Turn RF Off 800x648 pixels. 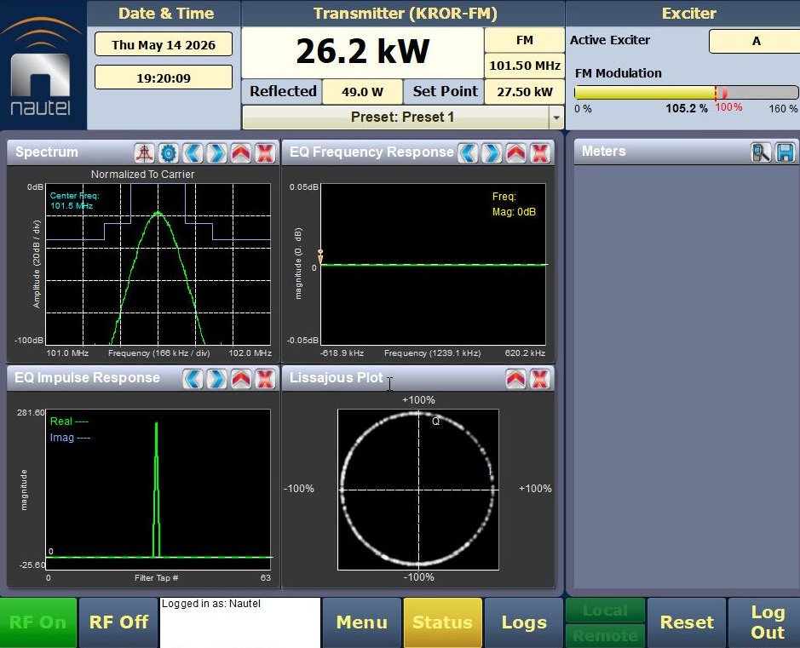tap(118, 622)
